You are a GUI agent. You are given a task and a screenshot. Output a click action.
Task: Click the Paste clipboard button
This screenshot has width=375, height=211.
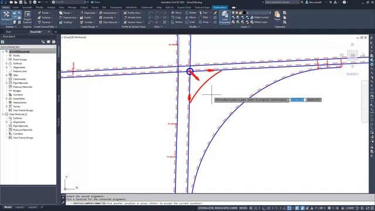click(277, 16)
